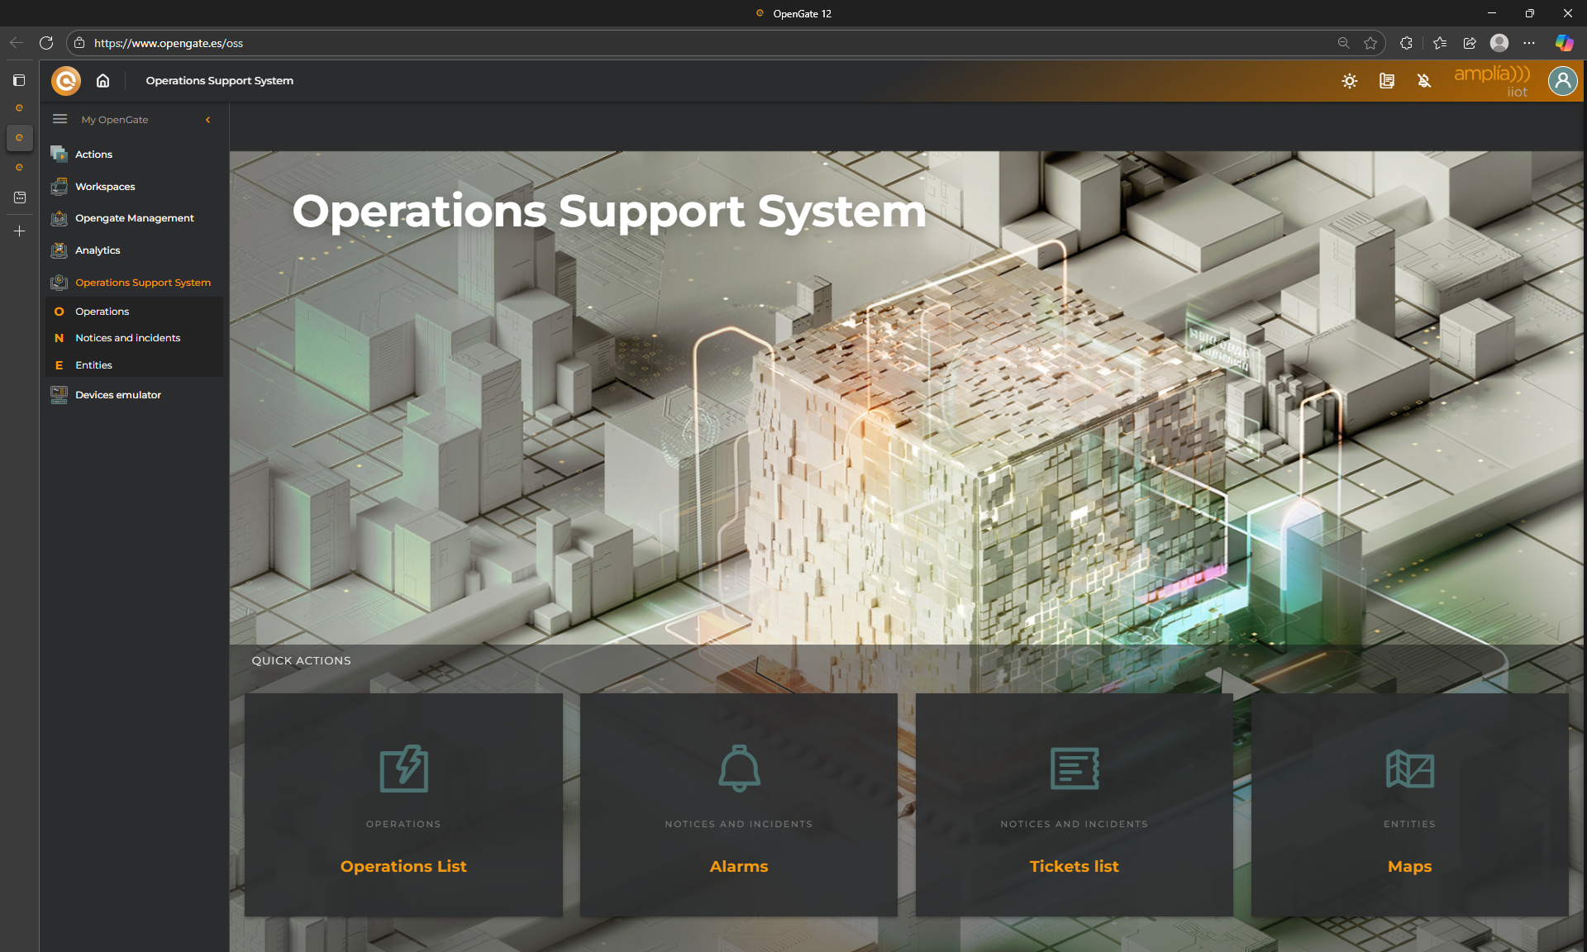Image resolution: width=1587 pixels, height=952 pixels.
Task: Toggle the muted notifications bell icon
Action: (1423, 81)
